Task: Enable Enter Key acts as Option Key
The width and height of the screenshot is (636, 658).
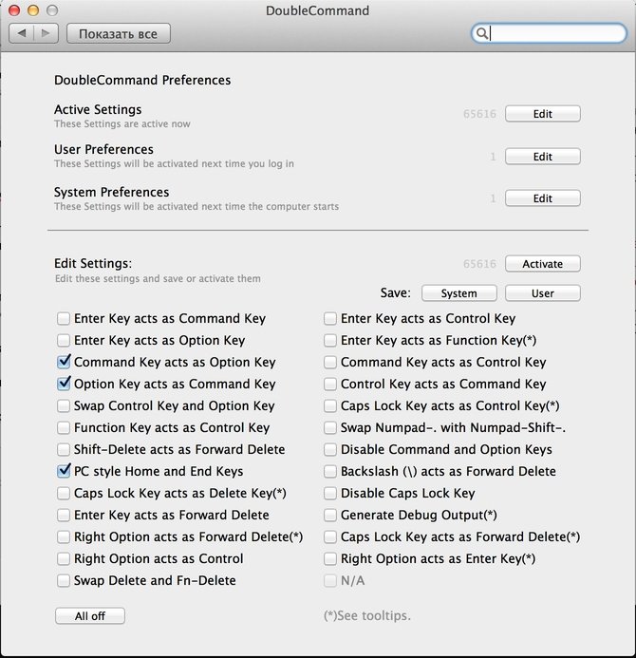Action: (x=64, y=340)
